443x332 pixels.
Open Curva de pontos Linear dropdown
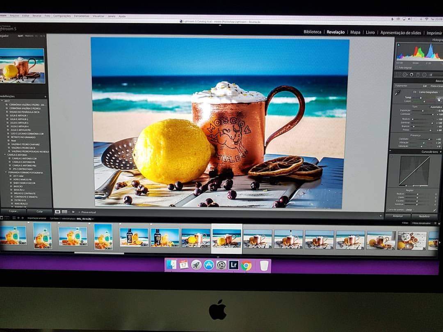coord(409,210)
